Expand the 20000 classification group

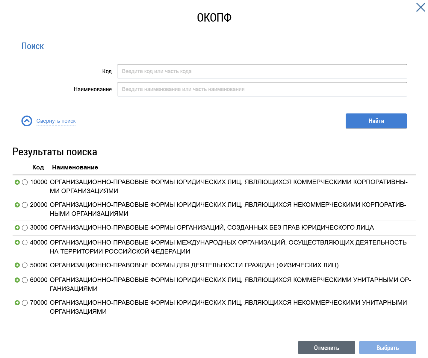tap(17, 205)
